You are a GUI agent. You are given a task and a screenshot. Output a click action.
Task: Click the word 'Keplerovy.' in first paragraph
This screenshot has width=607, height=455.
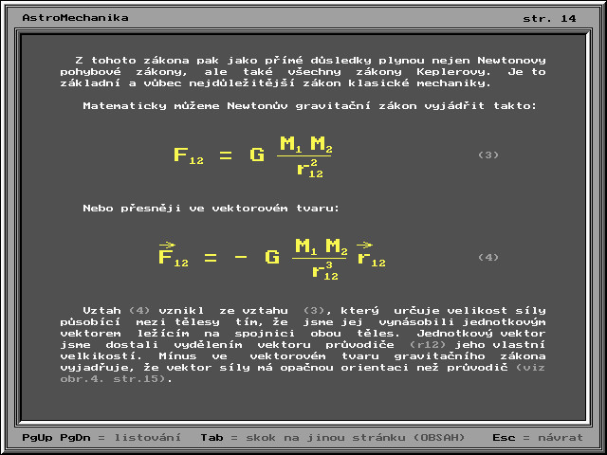pos(454,72)
